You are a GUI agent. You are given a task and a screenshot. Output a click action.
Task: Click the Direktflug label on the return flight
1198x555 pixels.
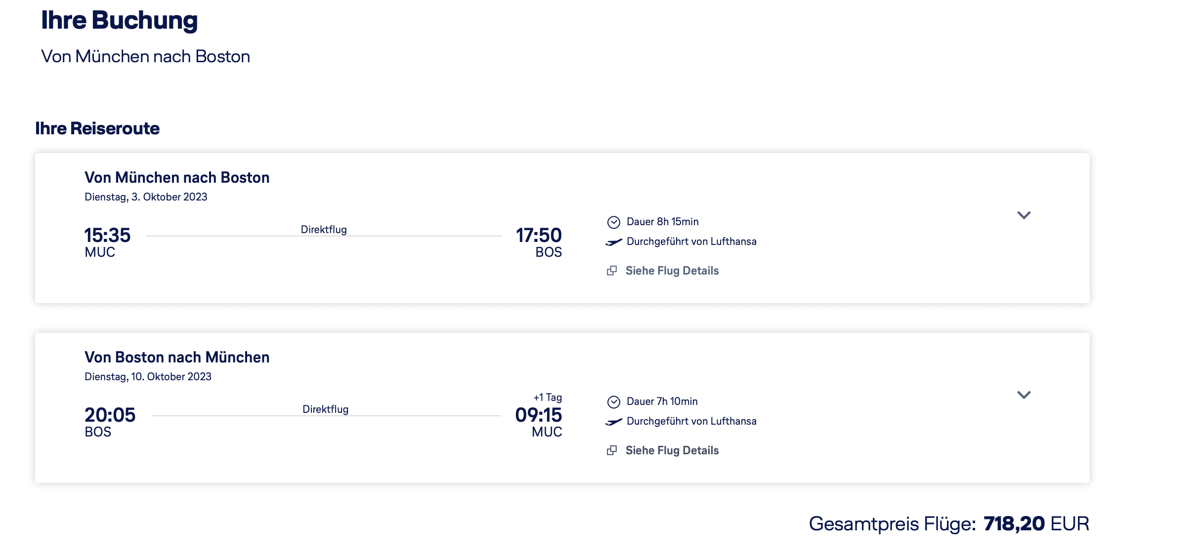click(x=325, y=409)
